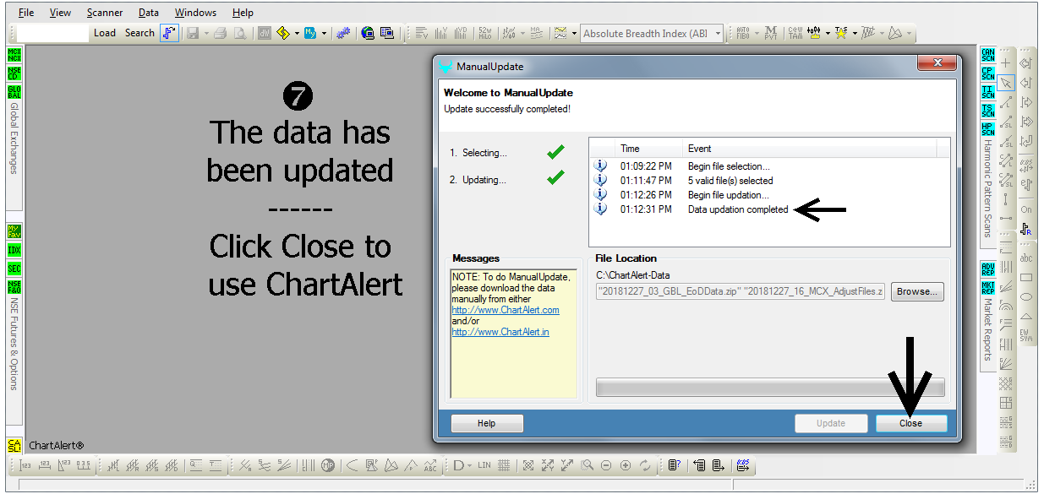The image size is (1044, 494).
Task: Click the M PVT pivot toolbar icon
Action: tap(770, 33)
